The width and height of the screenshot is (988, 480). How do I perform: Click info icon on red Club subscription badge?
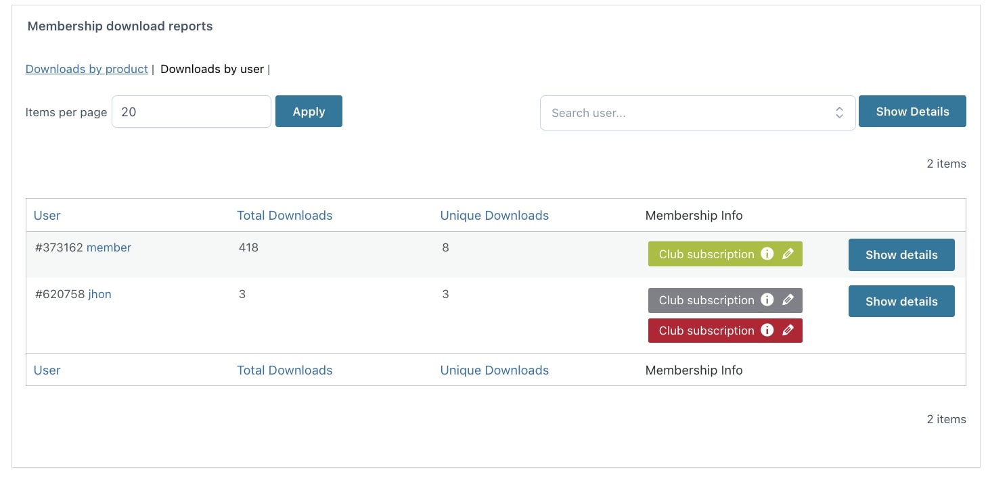767,331
